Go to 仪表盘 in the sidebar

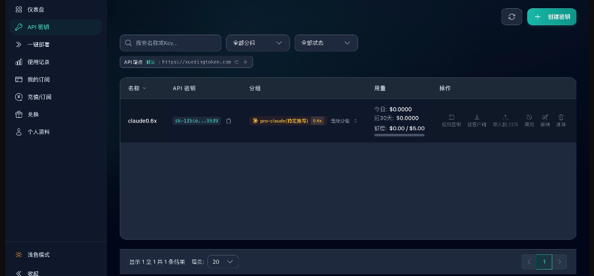pos(36,9)
